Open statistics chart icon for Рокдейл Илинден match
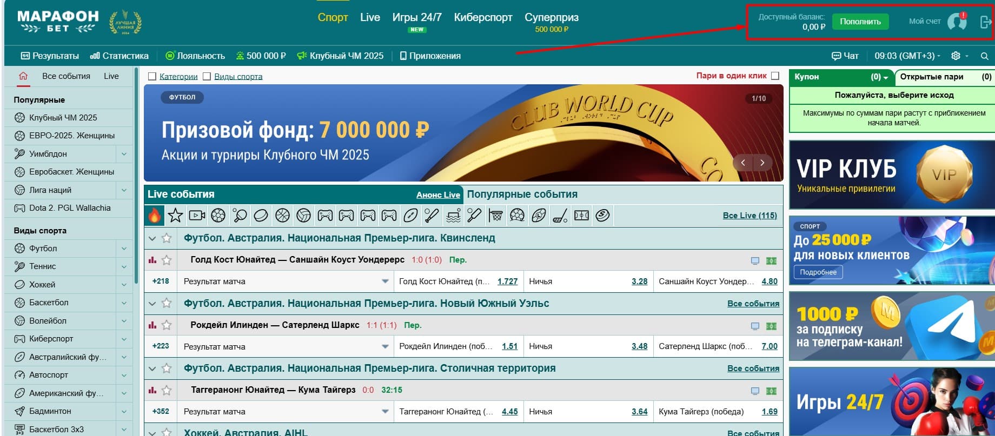Screen dimensions: 995x436 [152, 325]
